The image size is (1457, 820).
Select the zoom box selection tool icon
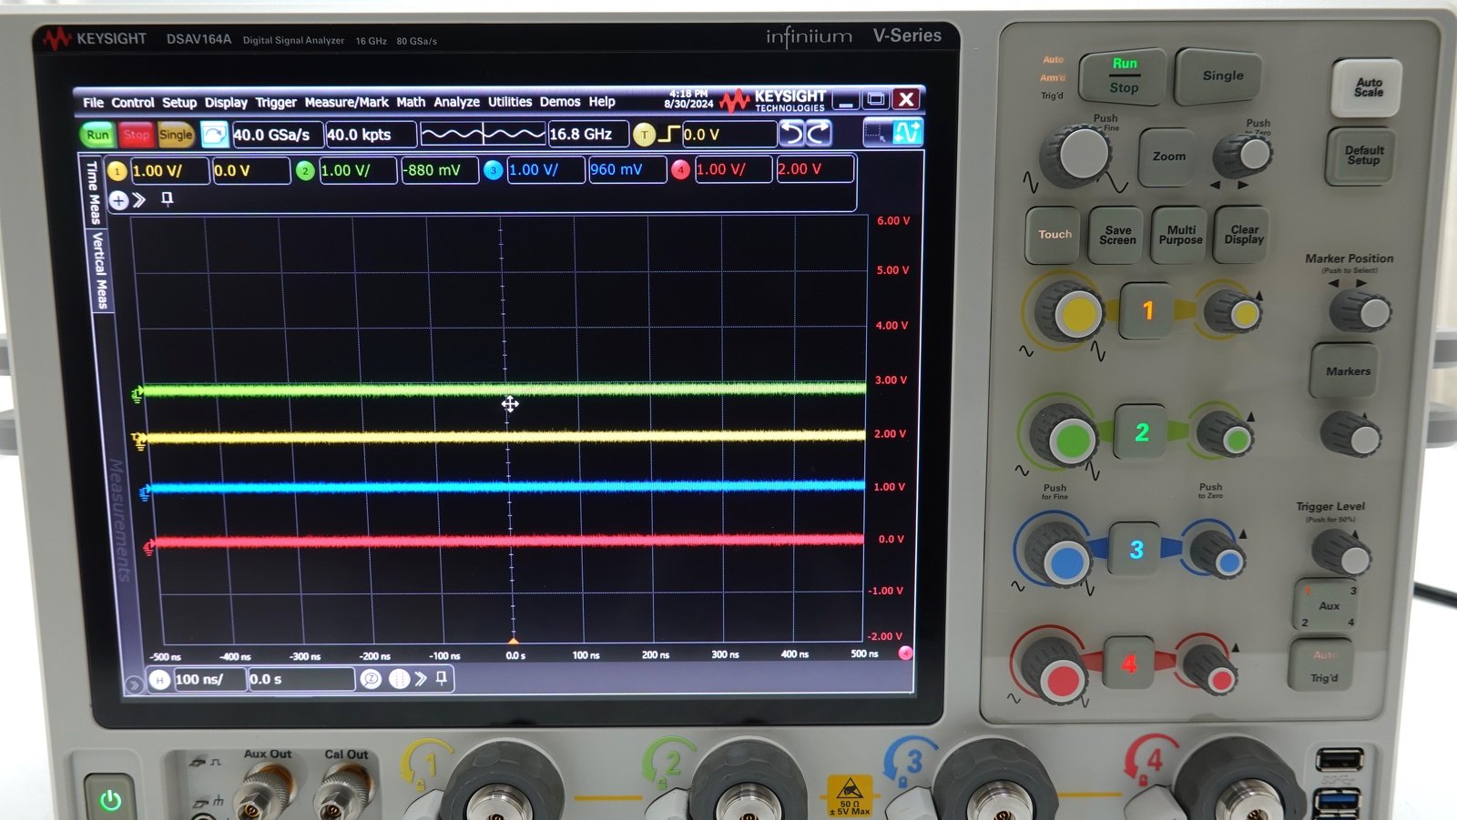click(877, 134)
